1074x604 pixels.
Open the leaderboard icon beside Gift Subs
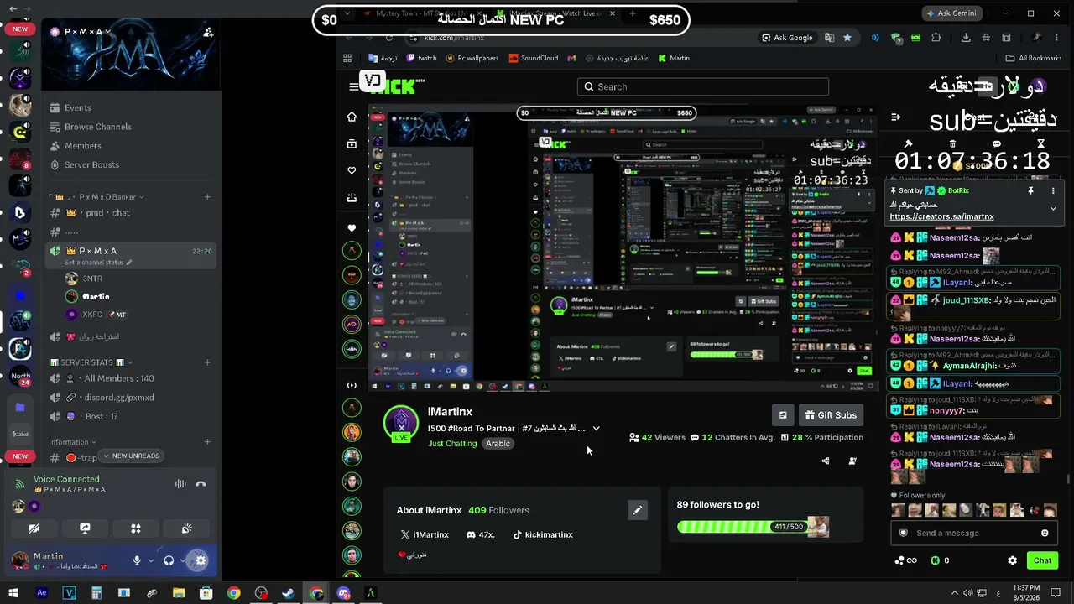(x=783, y=415)
